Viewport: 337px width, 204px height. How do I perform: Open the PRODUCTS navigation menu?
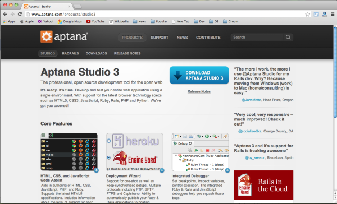pyautogui.click(x=132, y=38)
